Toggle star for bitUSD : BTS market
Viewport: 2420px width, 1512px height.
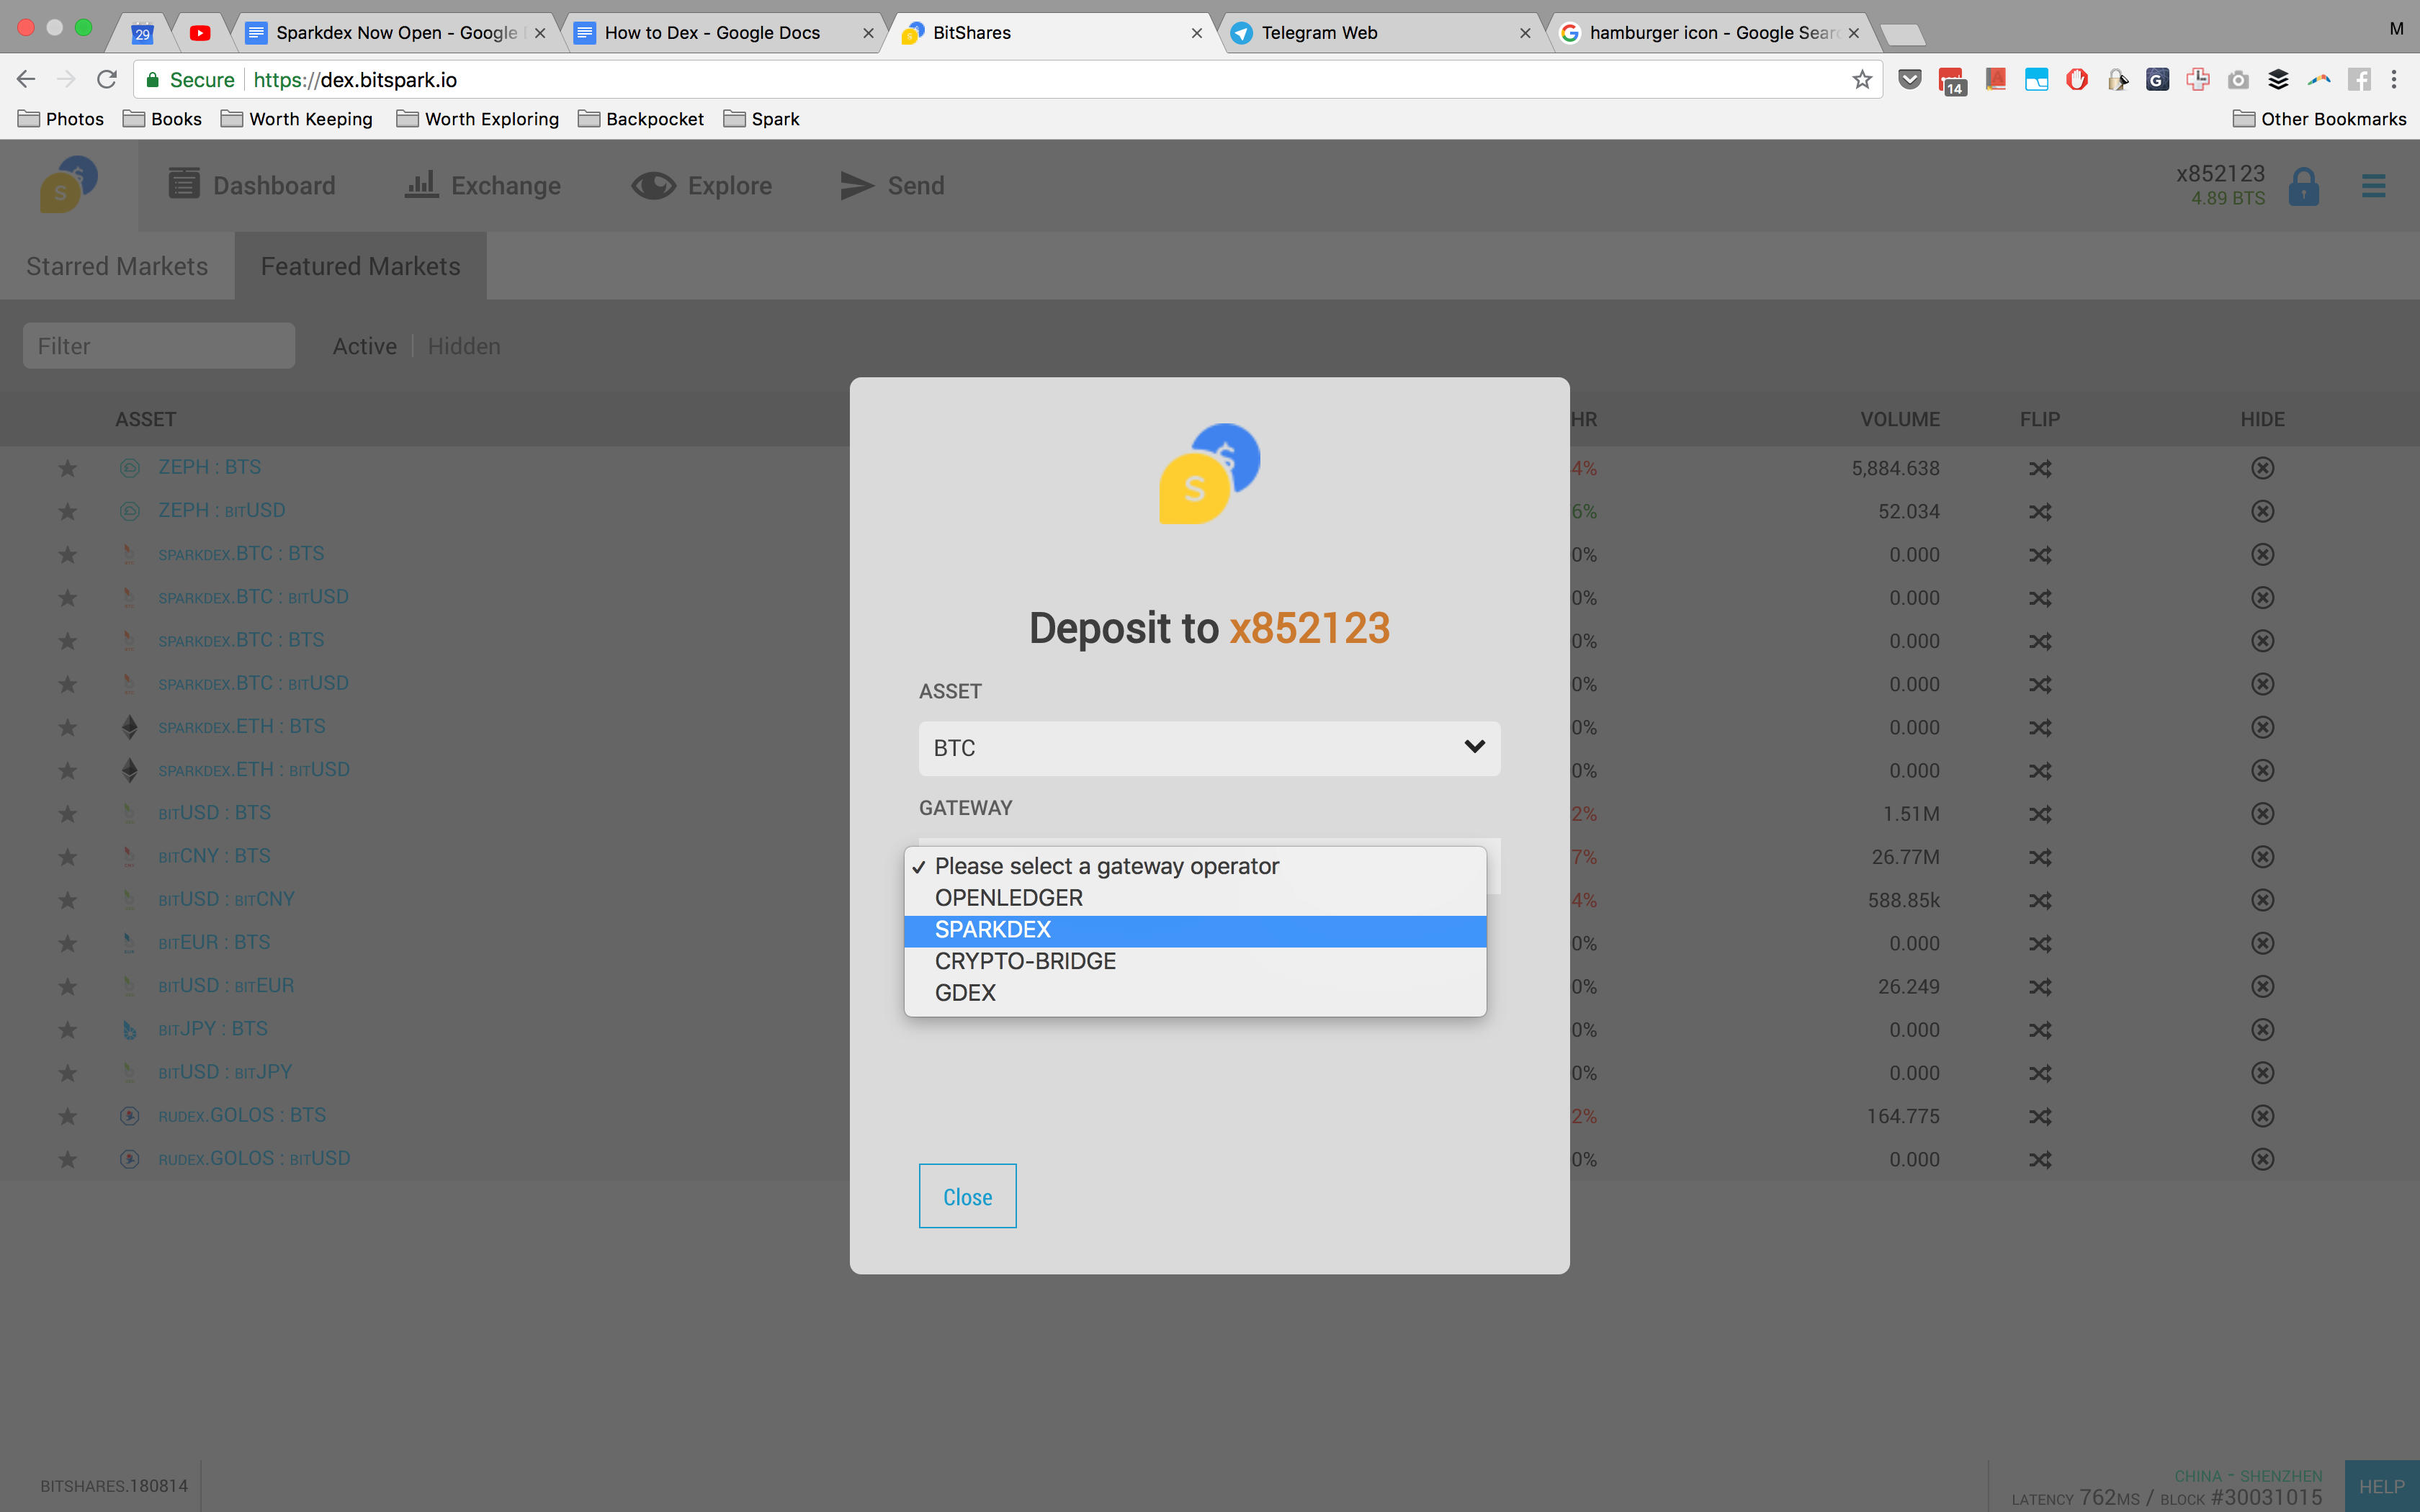67,814
